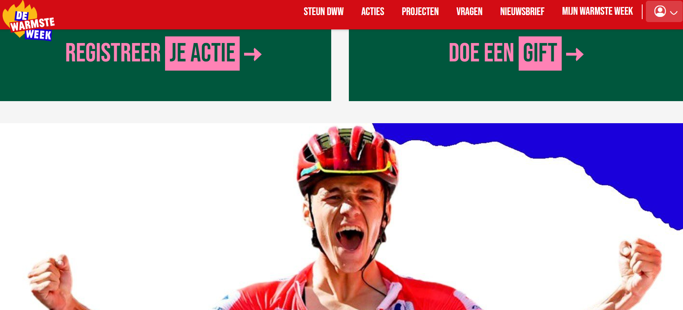Click the pink arrow next to Gift
This screenshot has height=310, width=683.
tap(575, 54)
